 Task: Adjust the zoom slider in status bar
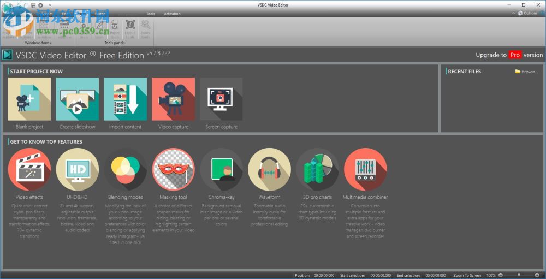[x=519, y=275]
